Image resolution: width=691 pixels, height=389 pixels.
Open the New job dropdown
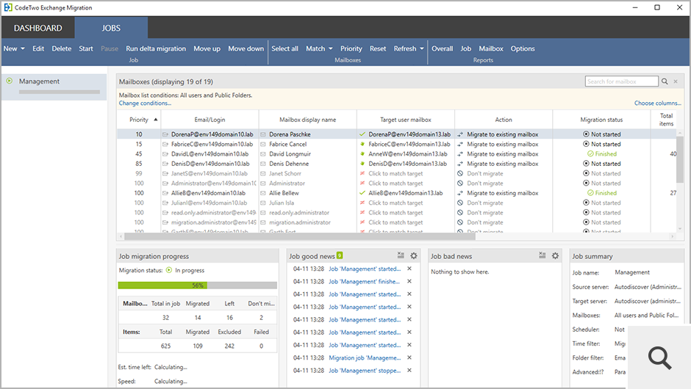(14, 48)
